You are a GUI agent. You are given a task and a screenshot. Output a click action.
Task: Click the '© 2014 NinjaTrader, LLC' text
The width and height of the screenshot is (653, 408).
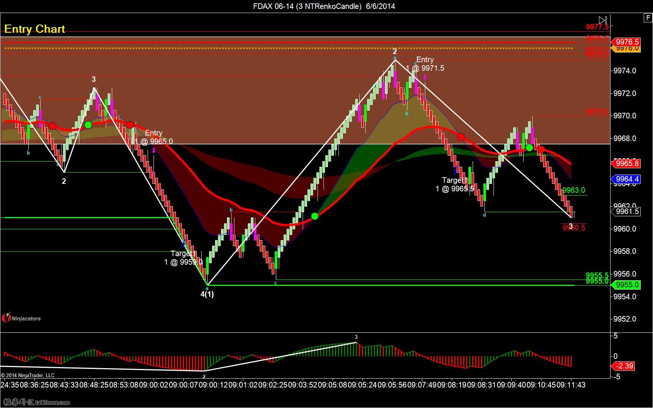[28, 375]
